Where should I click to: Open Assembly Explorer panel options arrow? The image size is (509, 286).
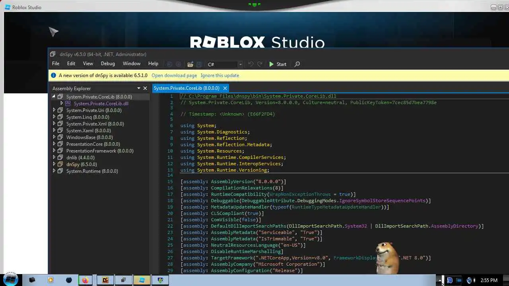(x=139, y=88)
